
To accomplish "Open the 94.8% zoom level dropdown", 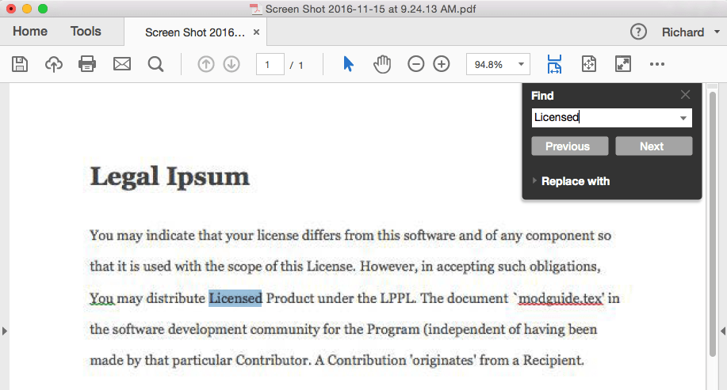I will click(x=521, y=64).
